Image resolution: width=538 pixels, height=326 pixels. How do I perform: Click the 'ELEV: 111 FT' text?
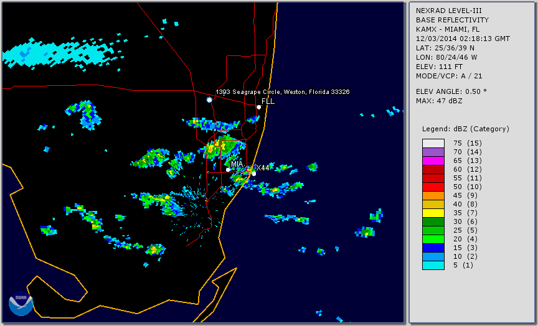(439, 67)
